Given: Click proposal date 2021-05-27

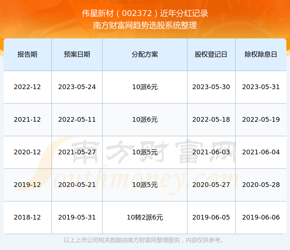Looking at the screenshot, I should tap(77, 152).
